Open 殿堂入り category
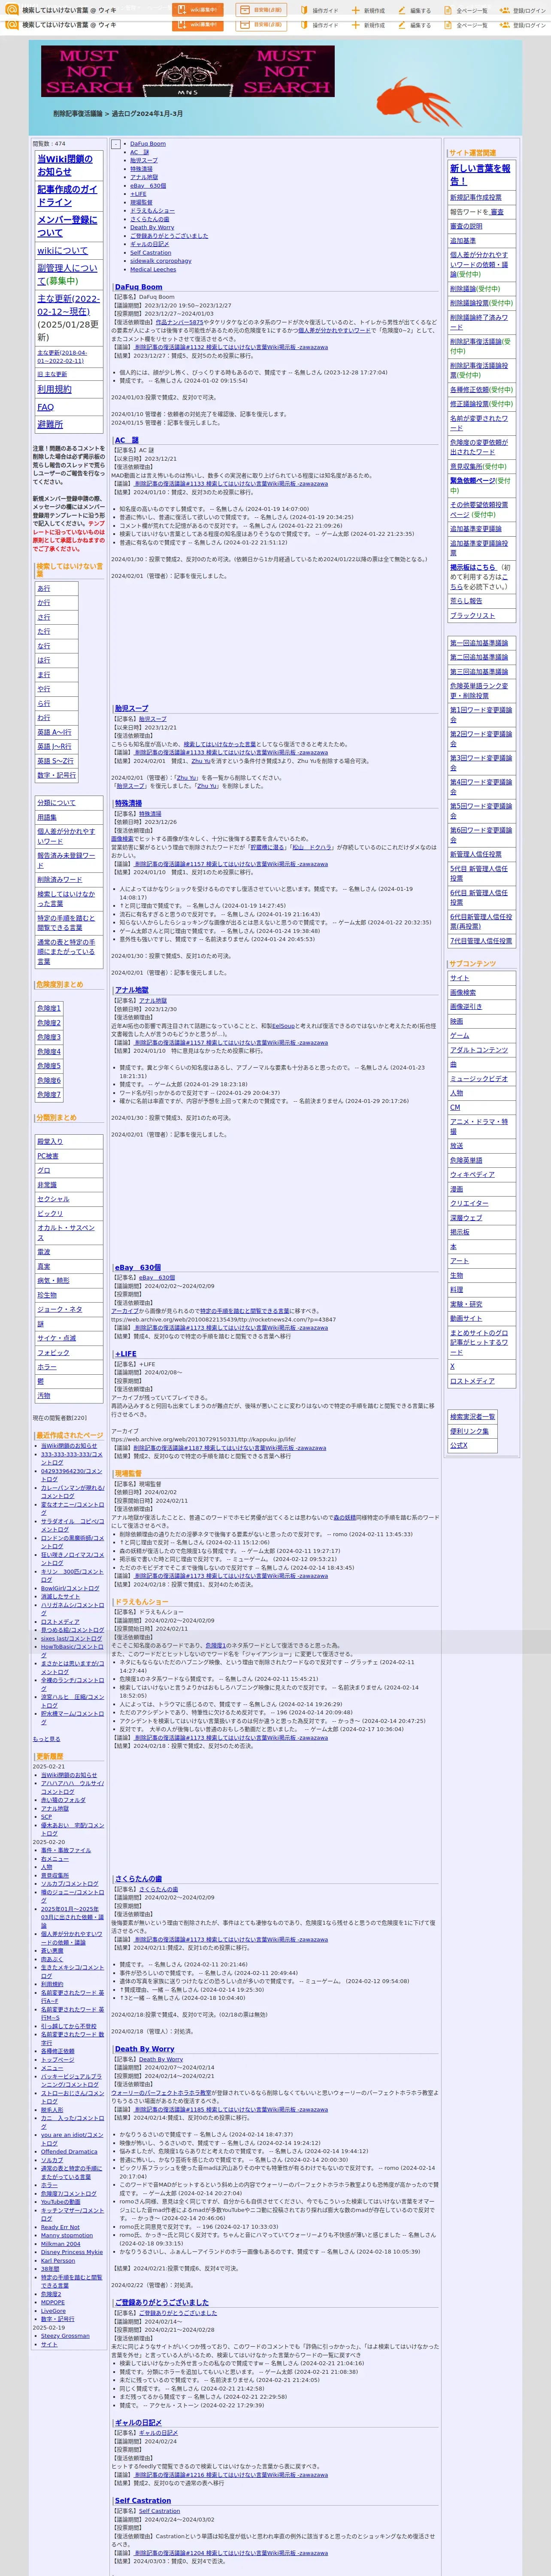 [50, 1142]
